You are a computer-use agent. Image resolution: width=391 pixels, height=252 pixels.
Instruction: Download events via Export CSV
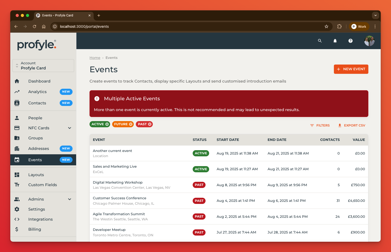[x=351, y=125]
